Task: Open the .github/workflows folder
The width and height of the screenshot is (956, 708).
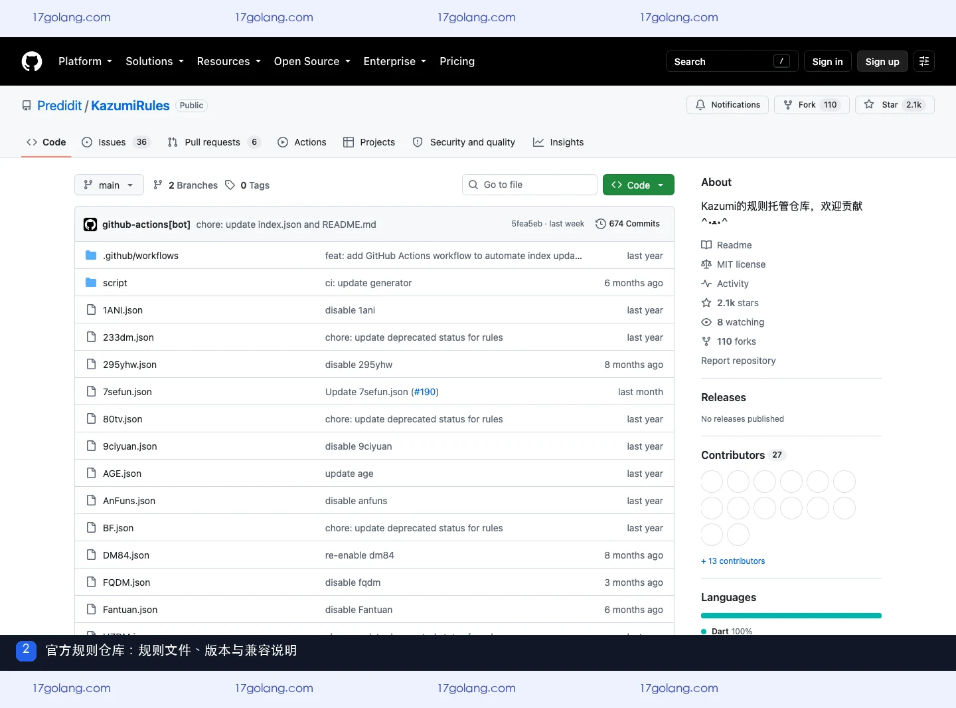Action: click(141, 256)
